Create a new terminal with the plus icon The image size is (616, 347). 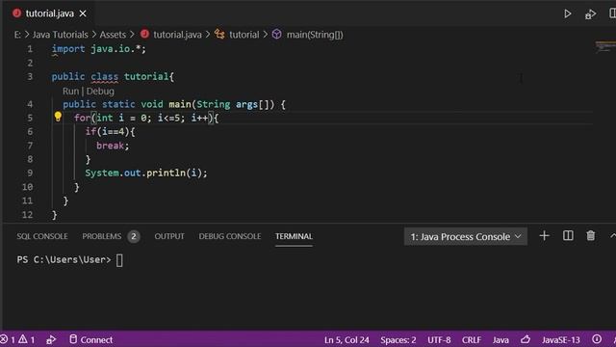[x=544, y=235]
